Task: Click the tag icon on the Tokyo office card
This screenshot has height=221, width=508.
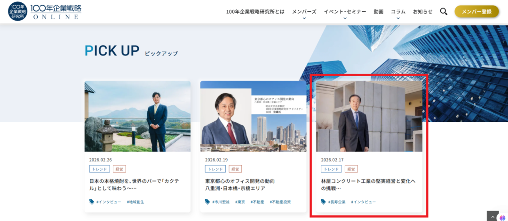Action: pos(207,202)
